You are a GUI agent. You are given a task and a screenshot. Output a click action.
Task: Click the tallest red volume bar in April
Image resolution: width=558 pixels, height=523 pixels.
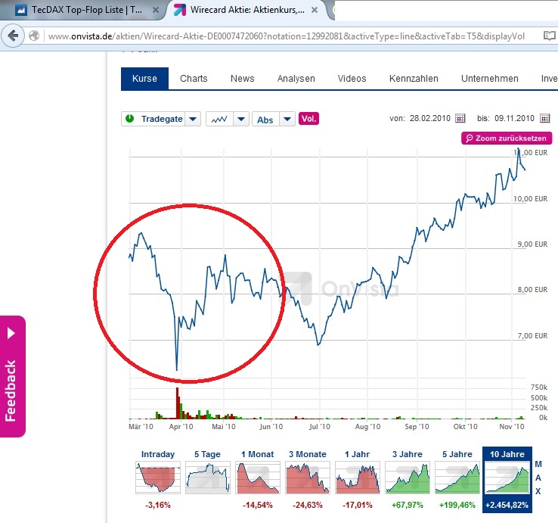tap(178, 403)
